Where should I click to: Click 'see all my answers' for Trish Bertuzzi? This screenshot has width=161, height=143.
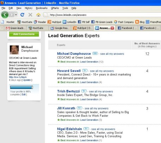[101, 91]
